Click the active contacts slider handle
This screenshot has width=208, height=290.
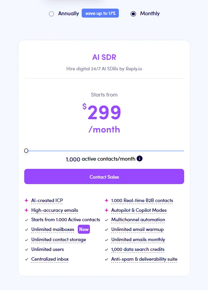click(26, 151)
